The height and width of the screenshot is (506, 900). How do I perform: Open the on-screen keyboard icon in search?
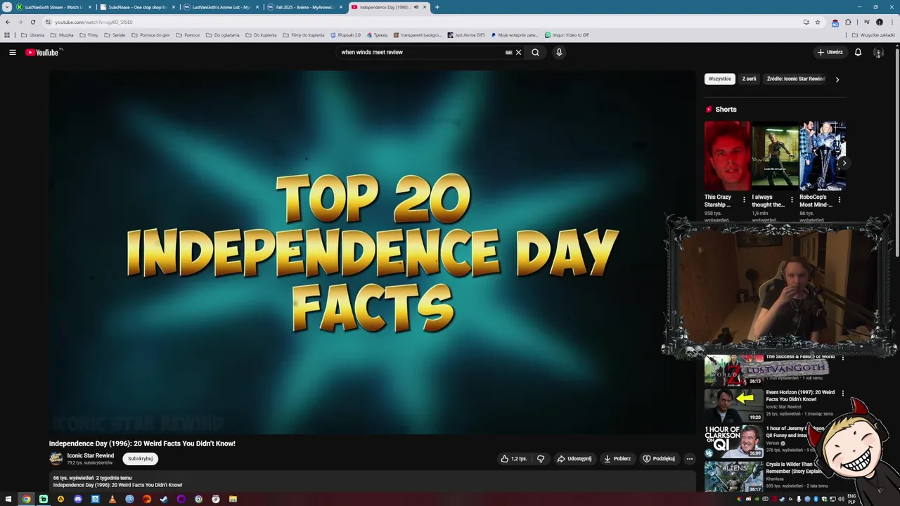point(508,52)
